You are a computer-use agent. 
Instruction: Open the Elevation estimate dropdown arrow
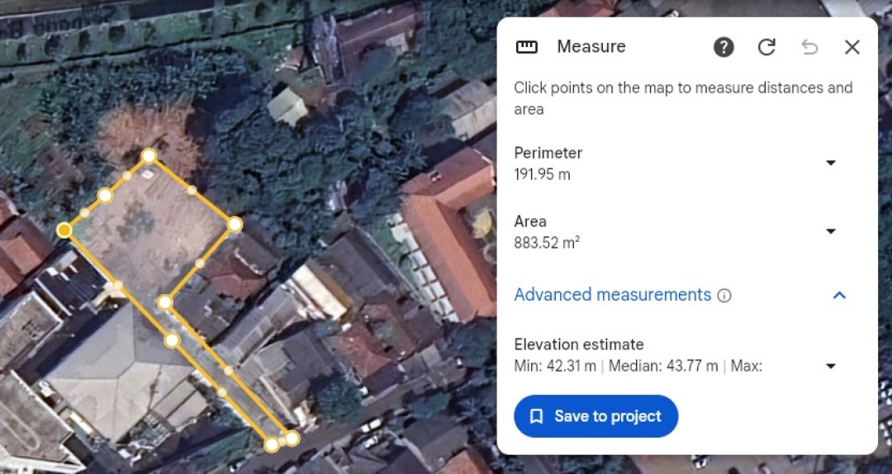point(831,367)
